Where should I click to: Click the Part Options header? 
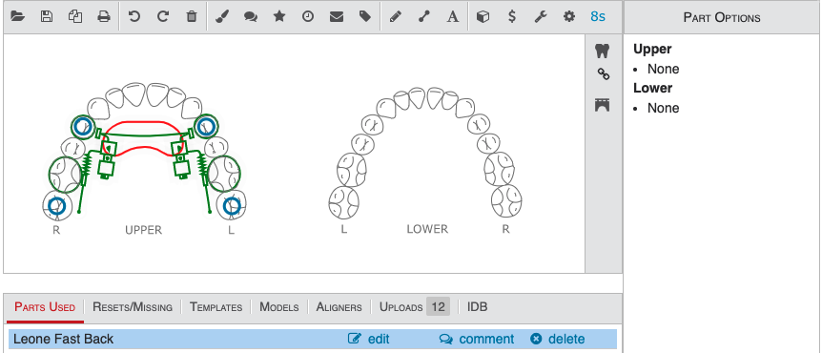pos(722,17)
